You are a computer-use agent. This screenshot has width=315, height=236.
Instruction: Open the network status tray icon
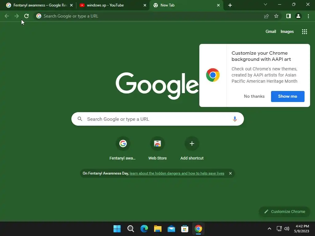click(279, 229)
